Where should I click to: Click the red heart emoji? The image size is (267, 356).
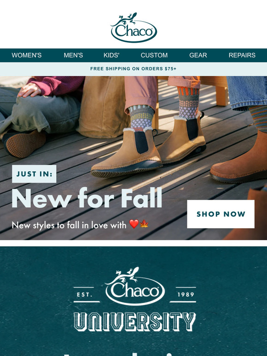[x=134, y=224]
